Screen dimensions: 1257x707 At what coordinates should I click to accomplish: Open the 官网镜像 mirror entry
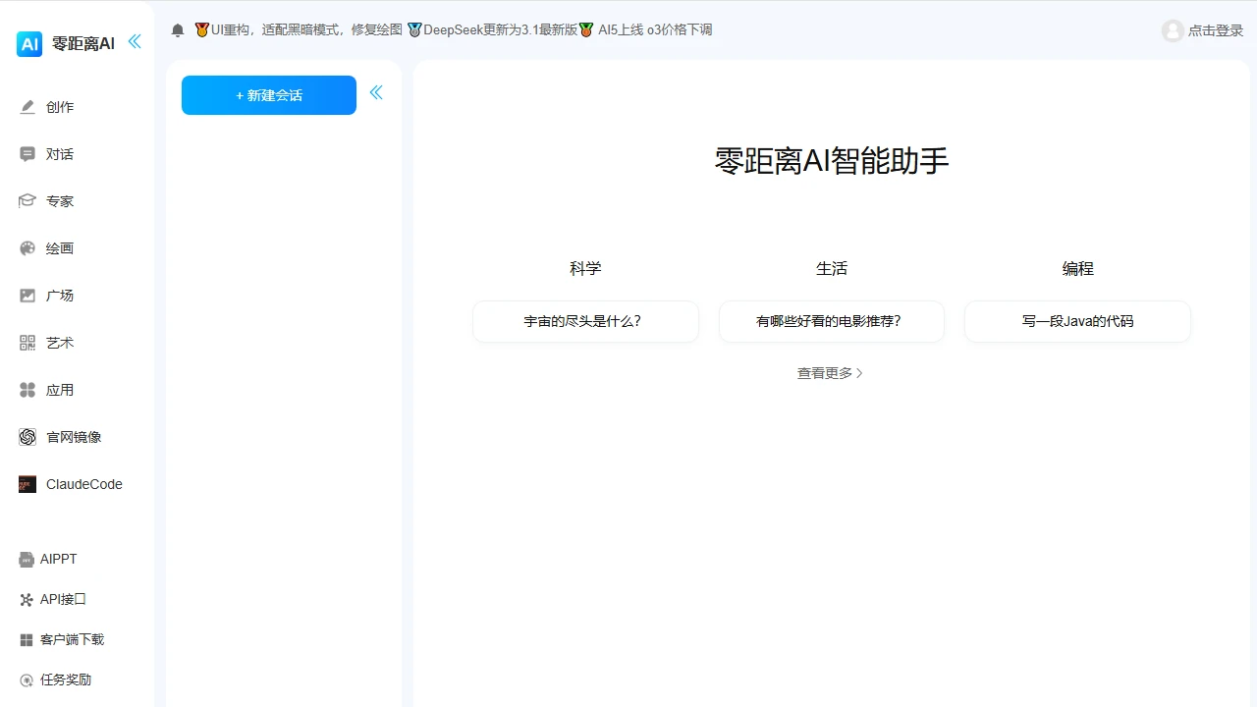point(64,437)
